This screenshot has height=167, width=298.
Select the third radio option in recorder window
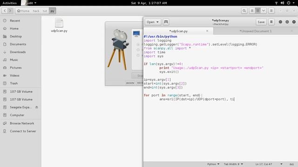[x=138, y=55]
